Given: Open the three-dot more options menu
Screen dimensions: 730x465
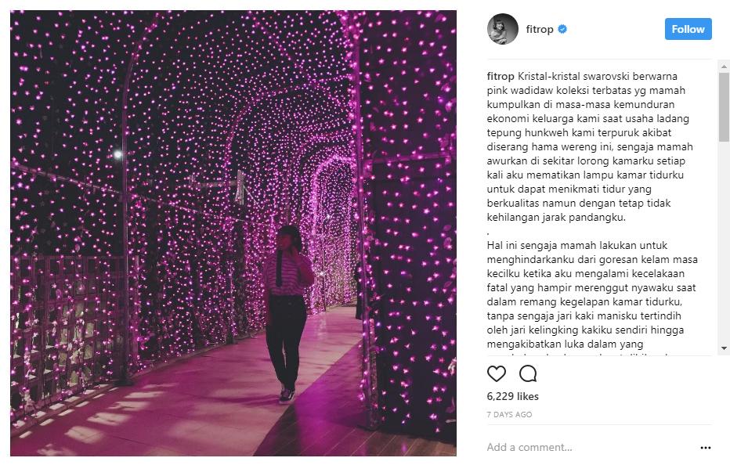Looking at the screenshot, I should pyautogui.click(x=705, y=448).
